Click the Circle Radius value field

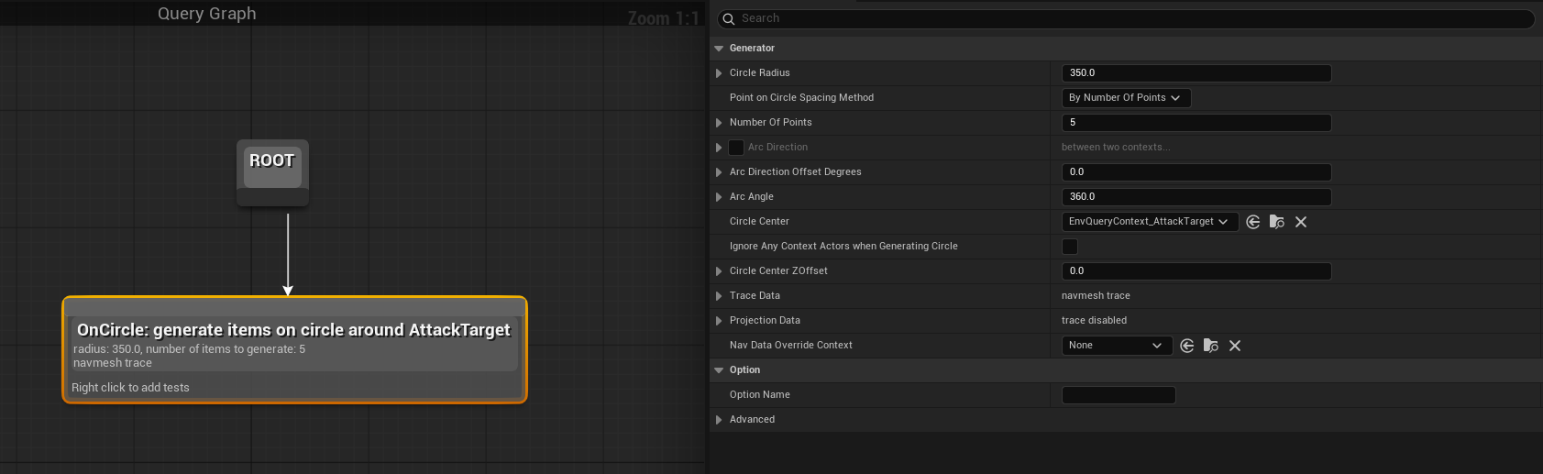(x=1196, y=73)
